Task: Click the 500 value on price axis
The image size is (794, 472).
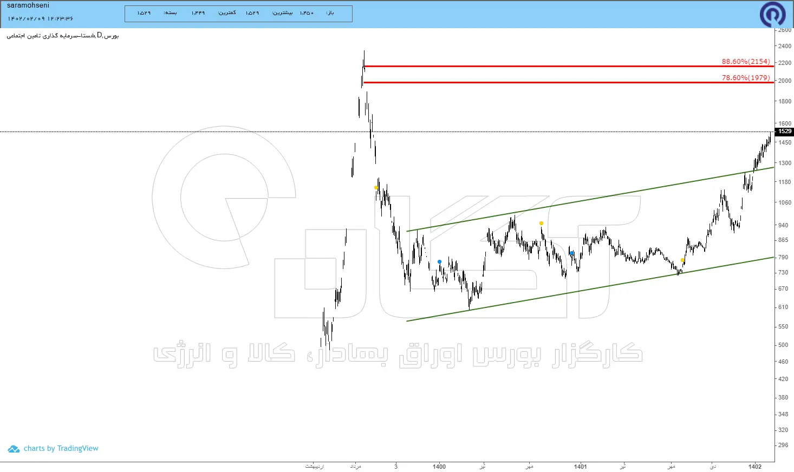Action: [x=783, y=345]
